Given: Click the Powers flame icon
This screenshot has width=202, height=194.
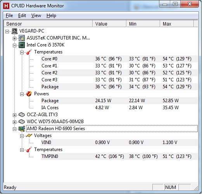Looking at the screenshot, I should [29, 94].
